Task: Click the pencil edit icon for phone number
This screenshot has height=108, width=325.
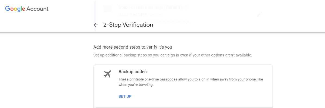Action: [259, 14]
